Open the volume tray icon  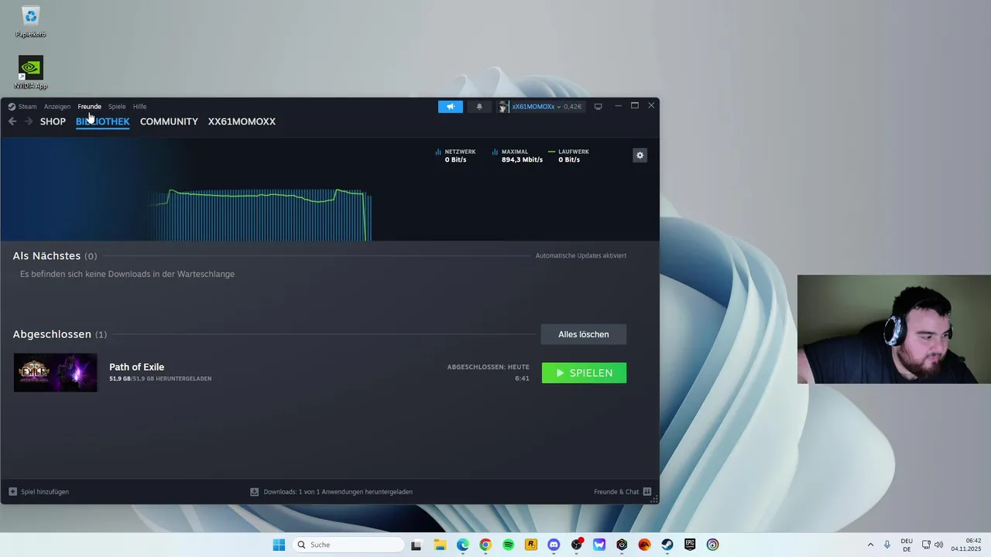point(939,545)
